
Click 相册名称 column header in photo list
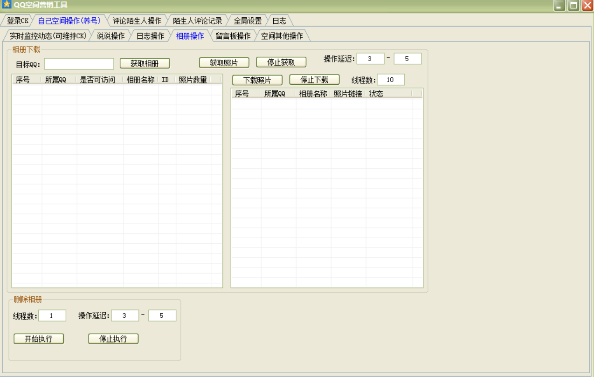tap(313, 94)
